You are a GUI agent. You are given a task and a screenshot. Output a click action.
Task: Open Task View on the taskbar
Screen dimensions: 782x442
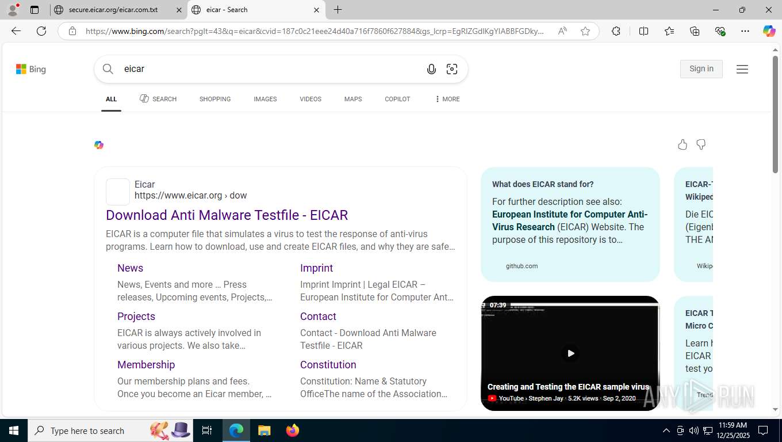[207, 430]
